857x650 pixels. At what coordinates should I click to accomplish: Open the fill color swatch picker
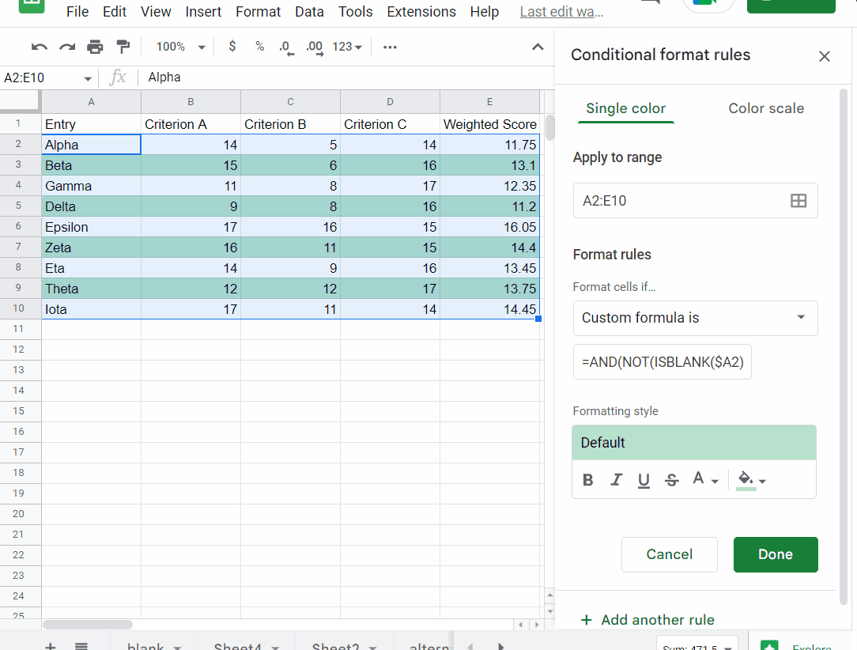coord(746,480)
